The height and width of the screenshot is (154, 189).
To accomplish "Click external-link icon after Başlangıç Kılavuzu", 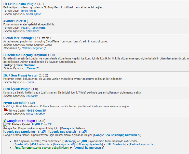I will (139, 135).
